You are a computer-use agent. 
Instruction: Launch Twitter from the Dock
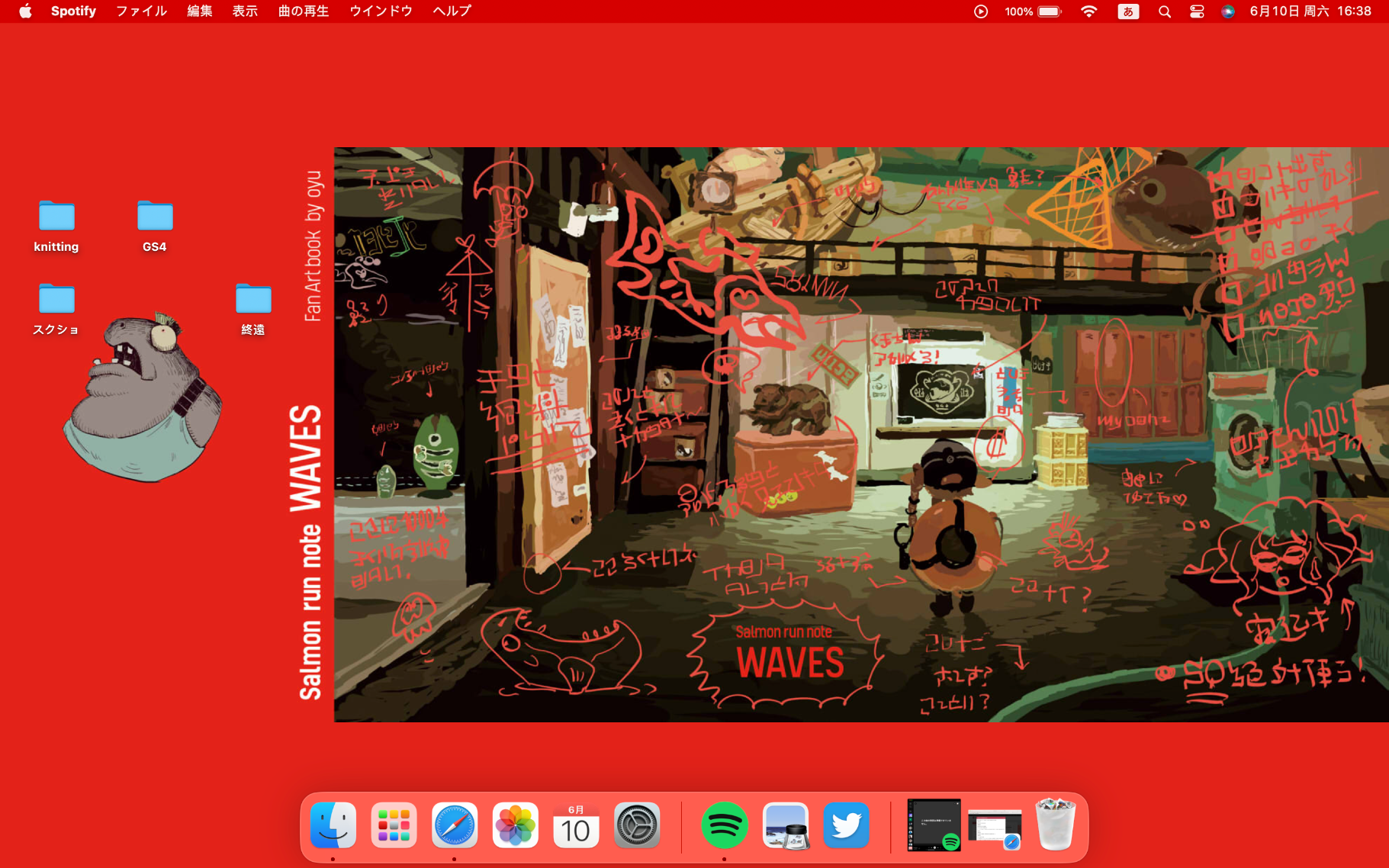click(x=846, y=825)
